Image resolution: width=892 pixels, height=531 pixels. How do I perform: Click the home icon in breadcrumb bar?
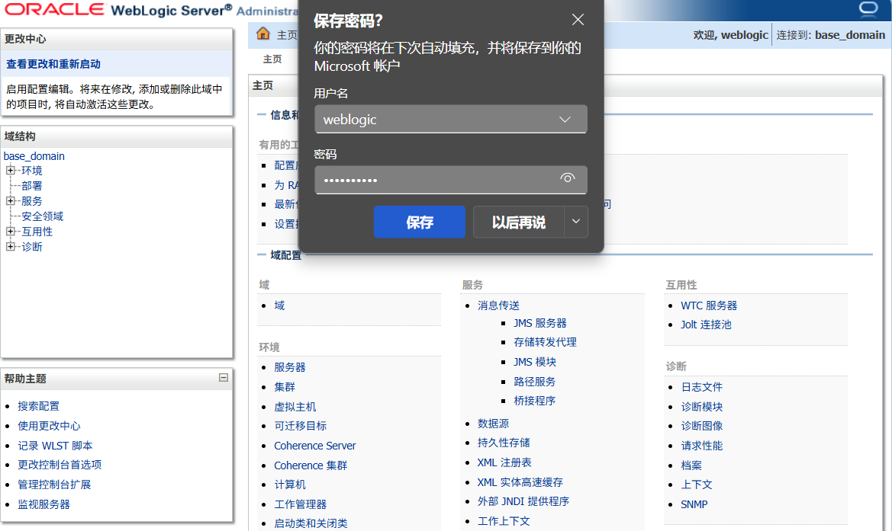(262, 34)
